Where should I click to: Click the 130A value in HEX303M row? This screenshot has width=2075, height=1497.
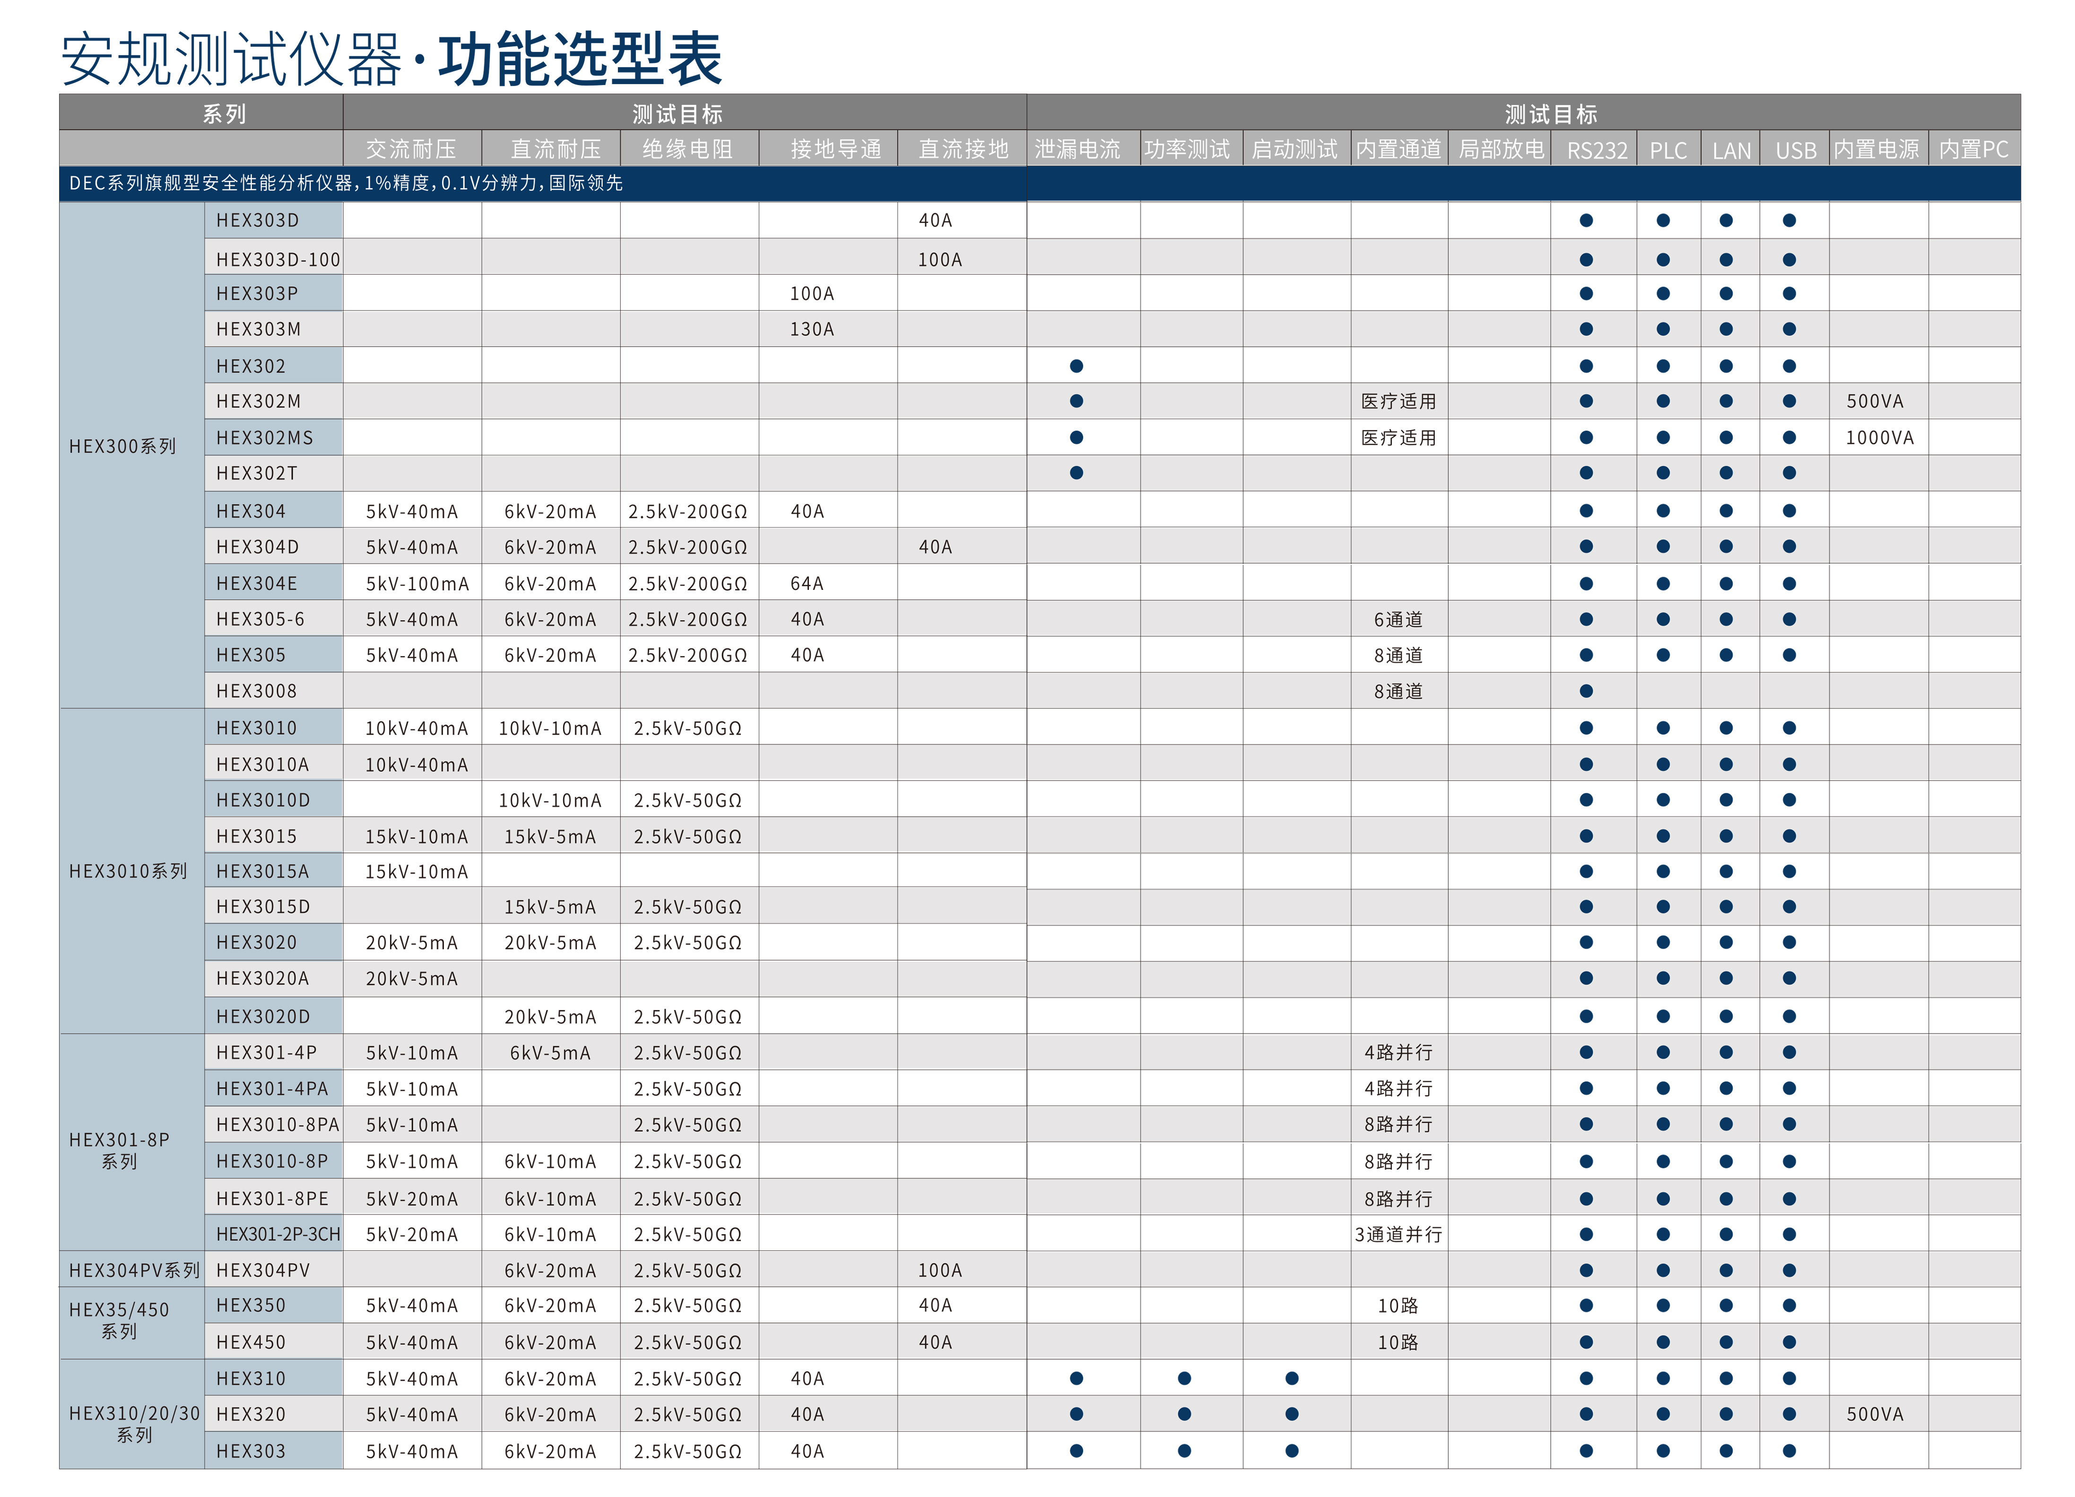pyautogui.click(x=812, y=329)
